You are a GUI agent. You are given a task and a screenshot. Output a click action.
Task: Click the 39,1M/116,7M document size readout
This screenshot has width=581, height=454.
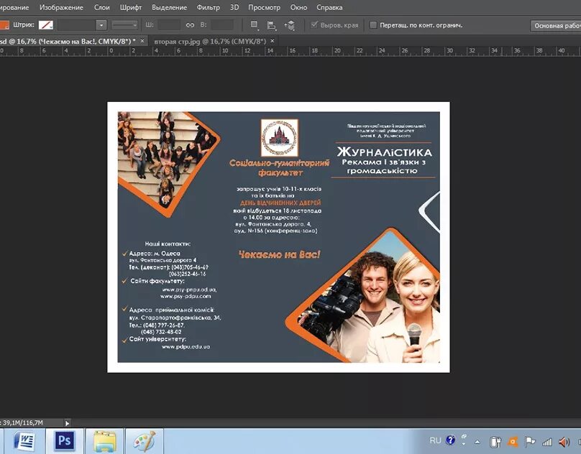coord(23,422)
